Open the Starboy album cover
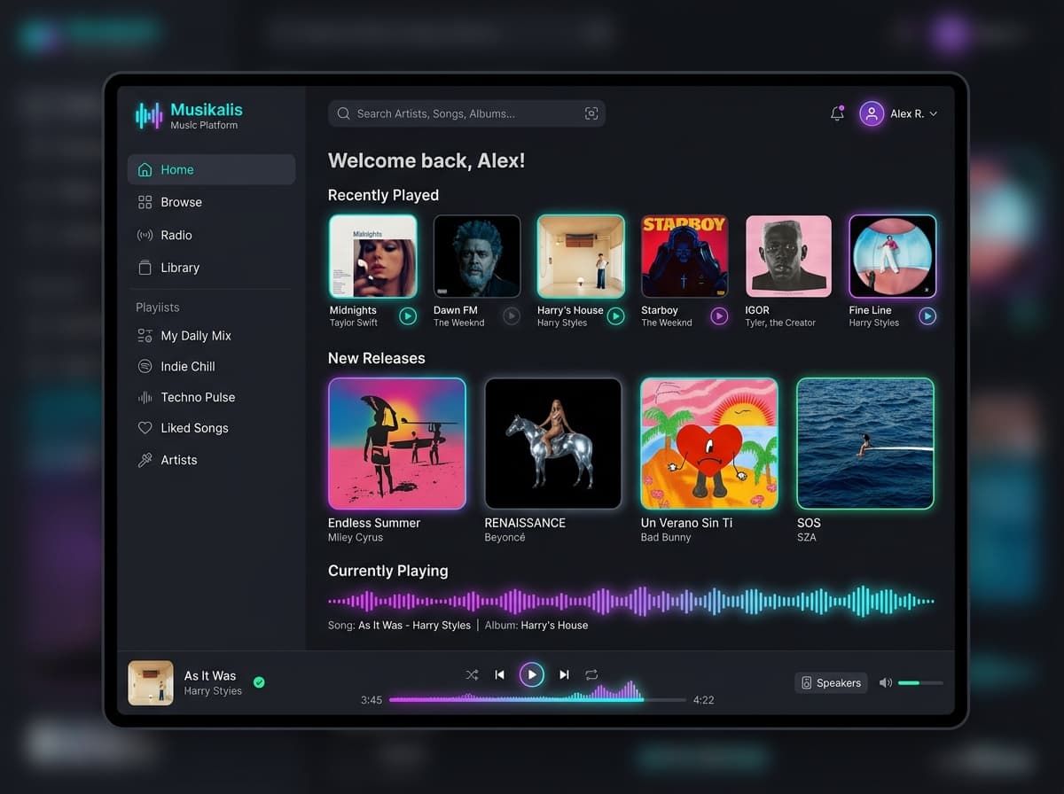Screen dimensions: 1064x794 pyautogui.click(x=685, y=256)
